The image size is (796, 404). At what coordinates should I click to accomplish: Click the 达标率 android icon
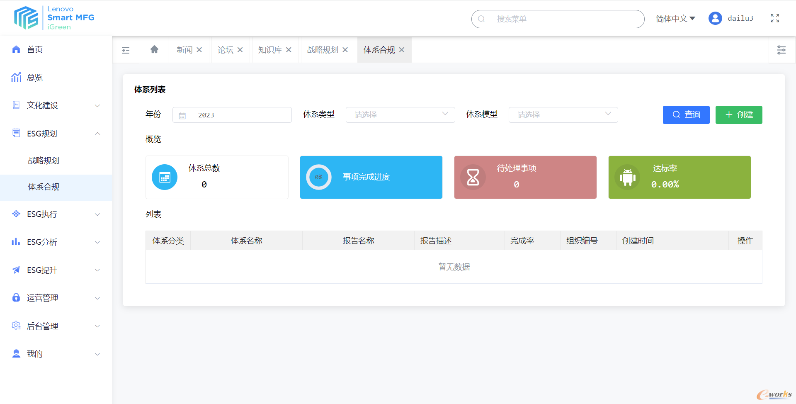[x=627, y=177]
